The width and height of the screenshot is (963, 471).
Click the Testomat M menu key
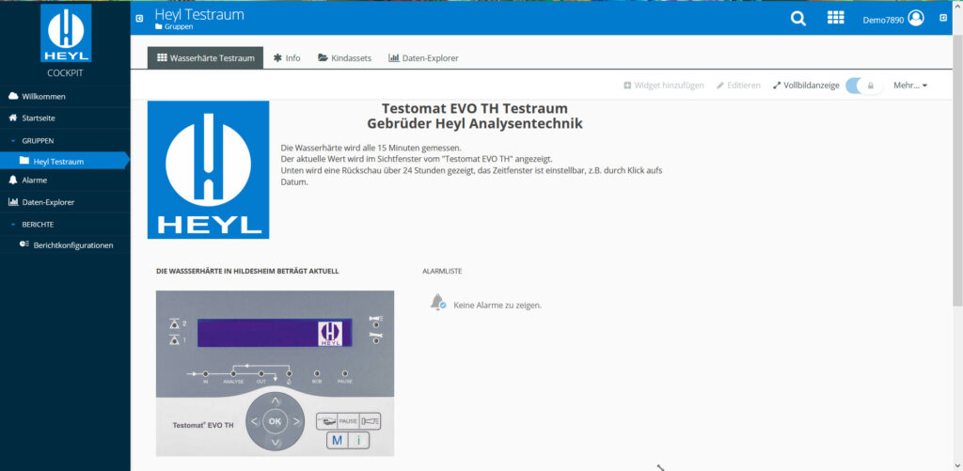pyautogui.click(x=338, y=440)
